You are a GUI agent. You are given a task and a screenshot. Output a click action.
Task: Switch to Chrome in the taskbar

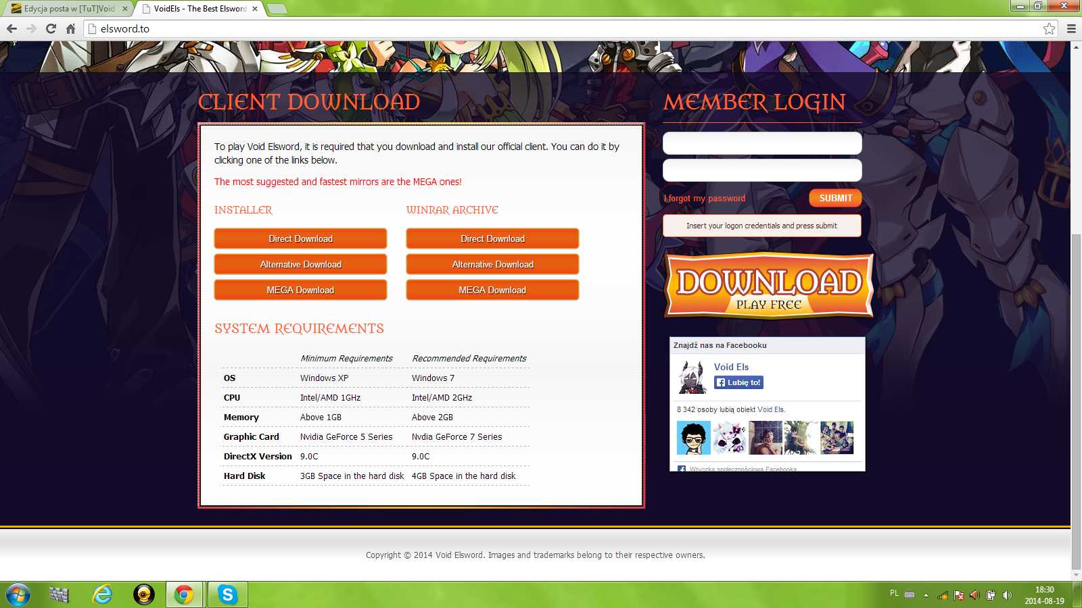click(184, 594)
